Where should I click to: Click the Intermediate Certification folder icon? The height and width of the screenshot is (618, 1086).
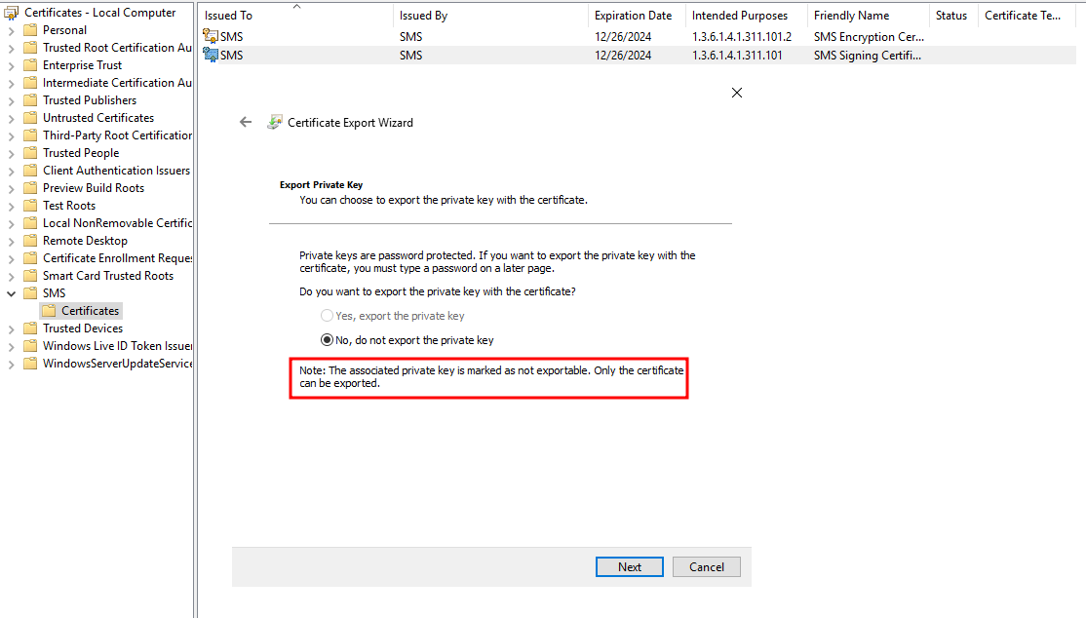(30, 83)
